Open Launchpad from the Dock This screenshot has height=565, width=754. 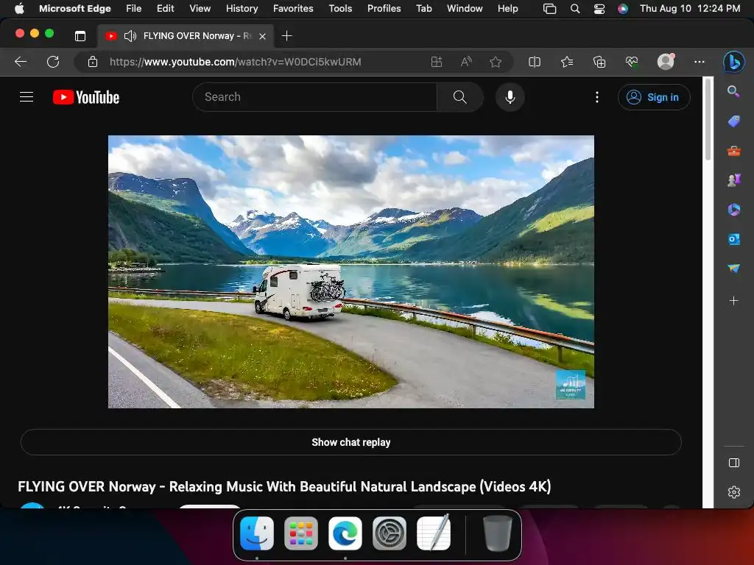point(301,533)
